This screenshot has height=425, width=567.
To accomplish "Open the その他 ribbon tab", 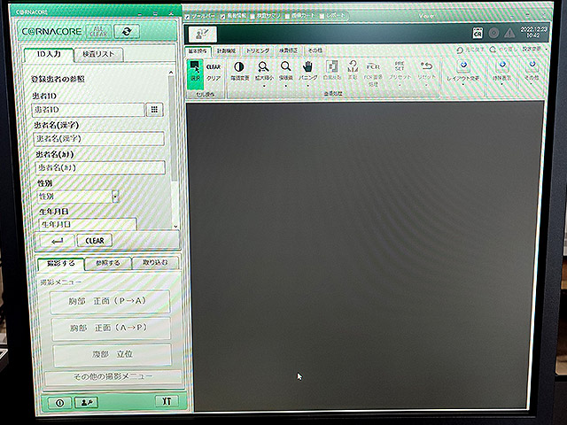I will (x=315, y=50).
